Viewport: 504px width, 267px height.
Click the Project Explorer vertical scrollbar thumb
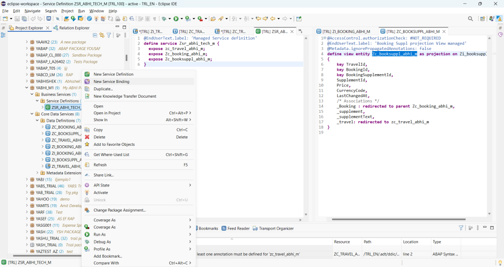(126, 58)
